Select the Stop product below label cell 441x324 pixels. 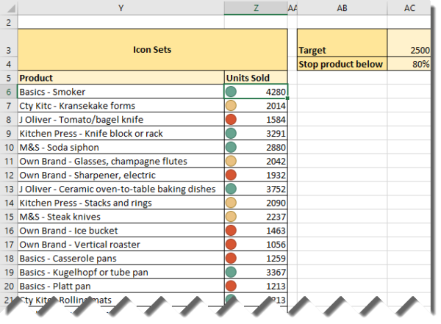pos(342,64)
